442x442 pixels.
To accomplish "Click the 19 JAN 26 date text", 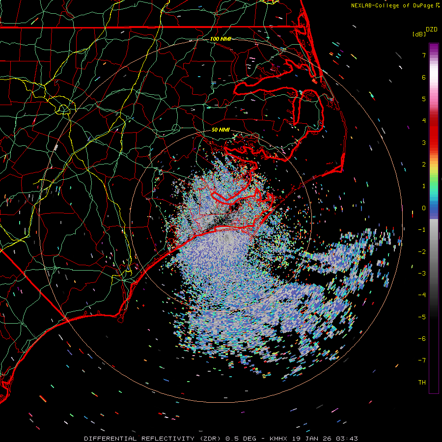I will [311, 439].
